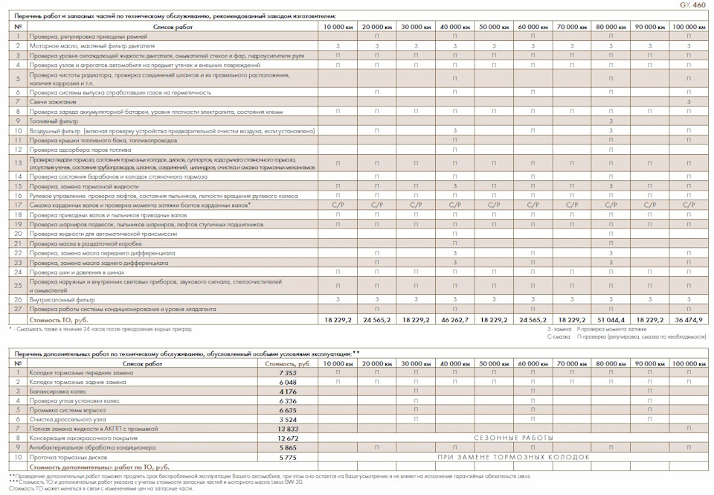Click legend entry 'Р-проверка момента затяжки'
The image size is (714, 495).
click(x=611, y=329)
